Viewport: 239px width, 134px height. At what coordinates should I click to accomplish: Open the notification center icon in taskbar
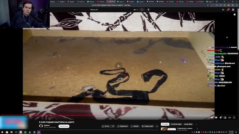(x=236, y=132)
